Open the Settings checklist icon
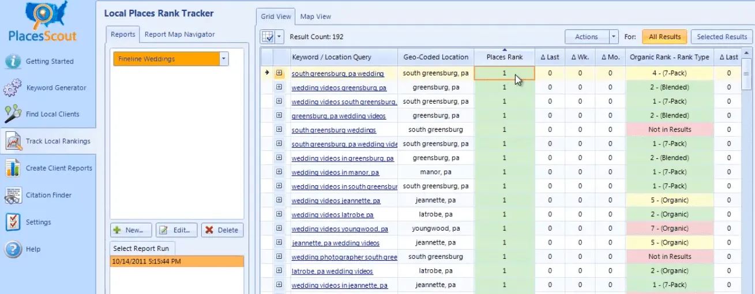Viewport: 755px width, 294px height. [13, 222]
